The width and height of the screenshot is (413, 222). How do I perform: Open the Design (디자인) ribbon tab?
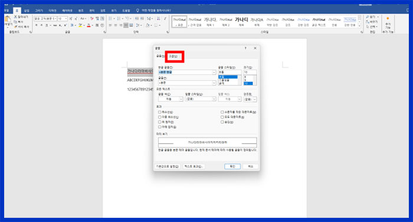point(53,11)
